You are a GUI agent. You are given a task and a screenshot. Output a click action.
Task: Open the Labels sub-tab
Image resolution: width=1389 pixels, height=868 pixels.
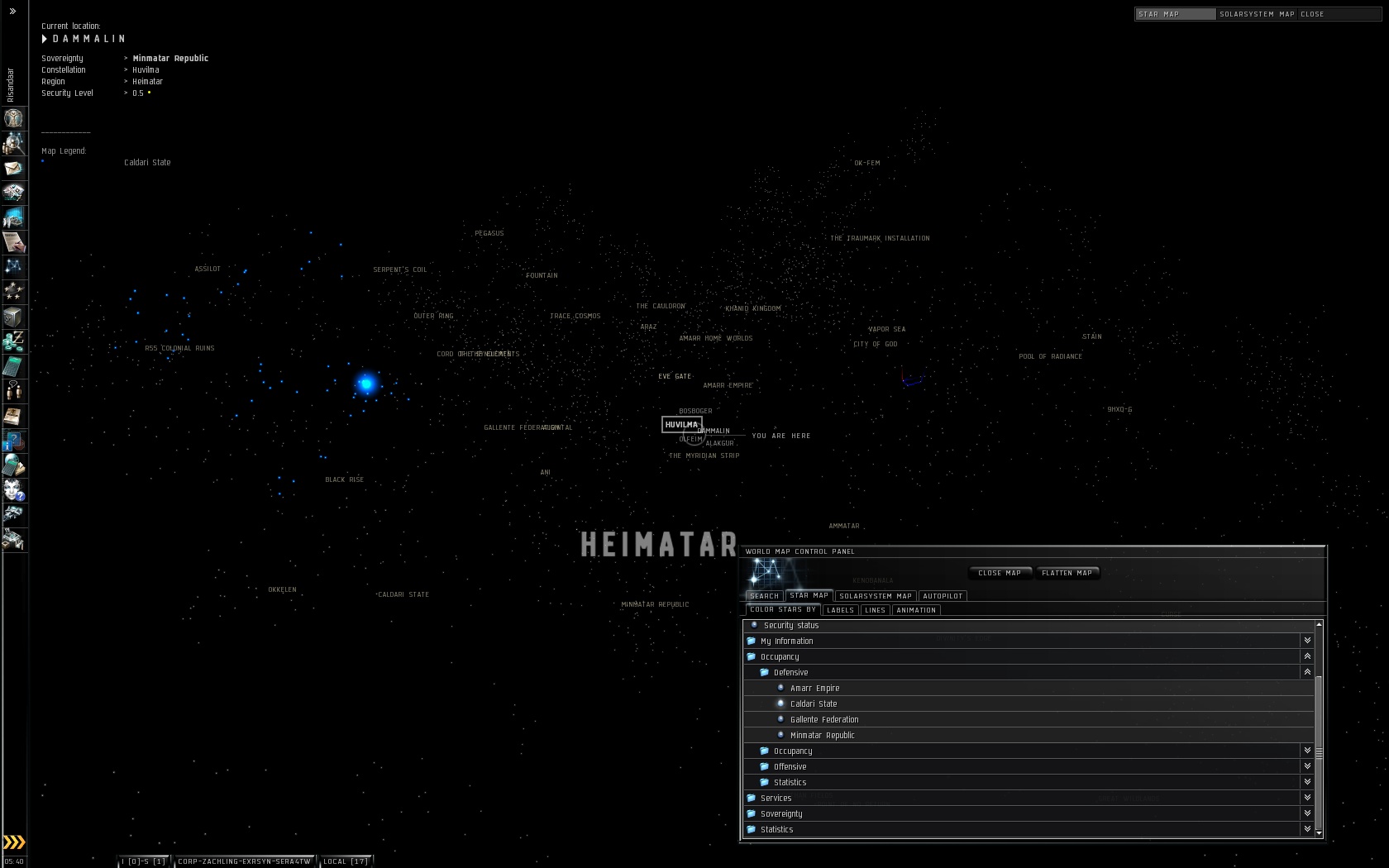click(x=840, y=610)
